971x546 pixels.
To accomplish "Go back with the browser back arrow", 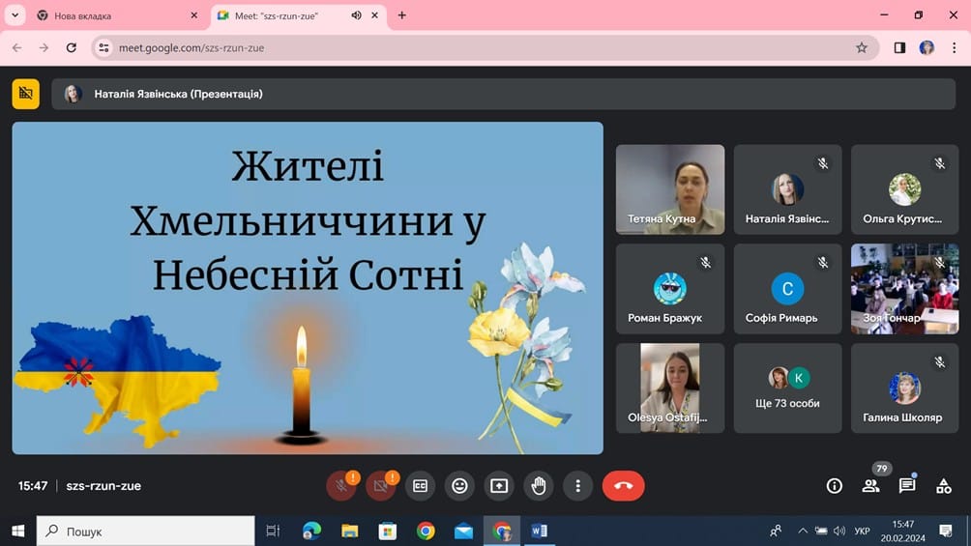I will coord(16,47).
